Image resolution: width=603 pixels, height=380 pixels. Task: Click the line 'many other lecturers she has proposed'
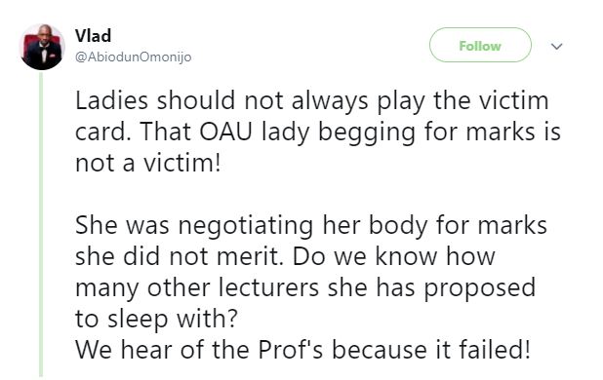click(305, 287)
